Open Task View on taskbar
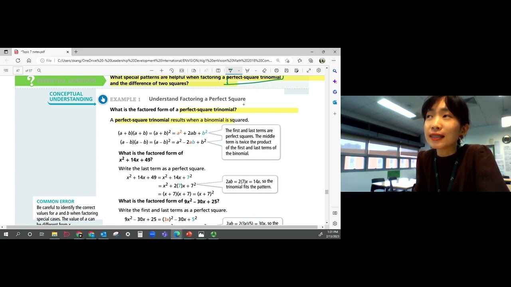 pyautogui.click(x=42, y=234)
